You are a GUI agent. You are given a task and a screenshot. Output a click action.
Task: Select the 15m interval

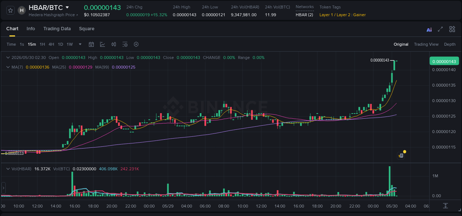[x=32, y=44]
